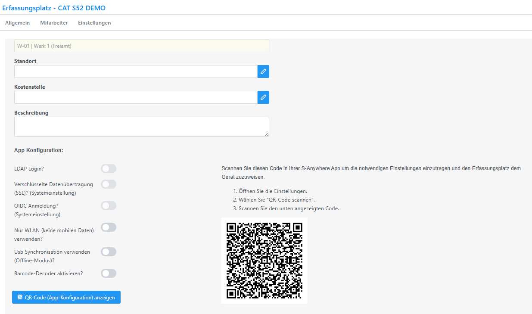Click step 'Scannen Sie den unten angezeigten Code'
The image size is (532, 314).
pos(289,208)
